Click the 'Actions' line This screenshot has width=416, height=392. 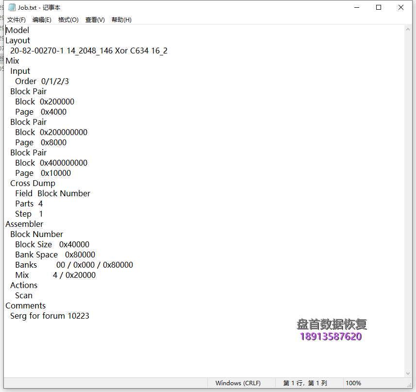pyautogui.click(x=24, y=285)
